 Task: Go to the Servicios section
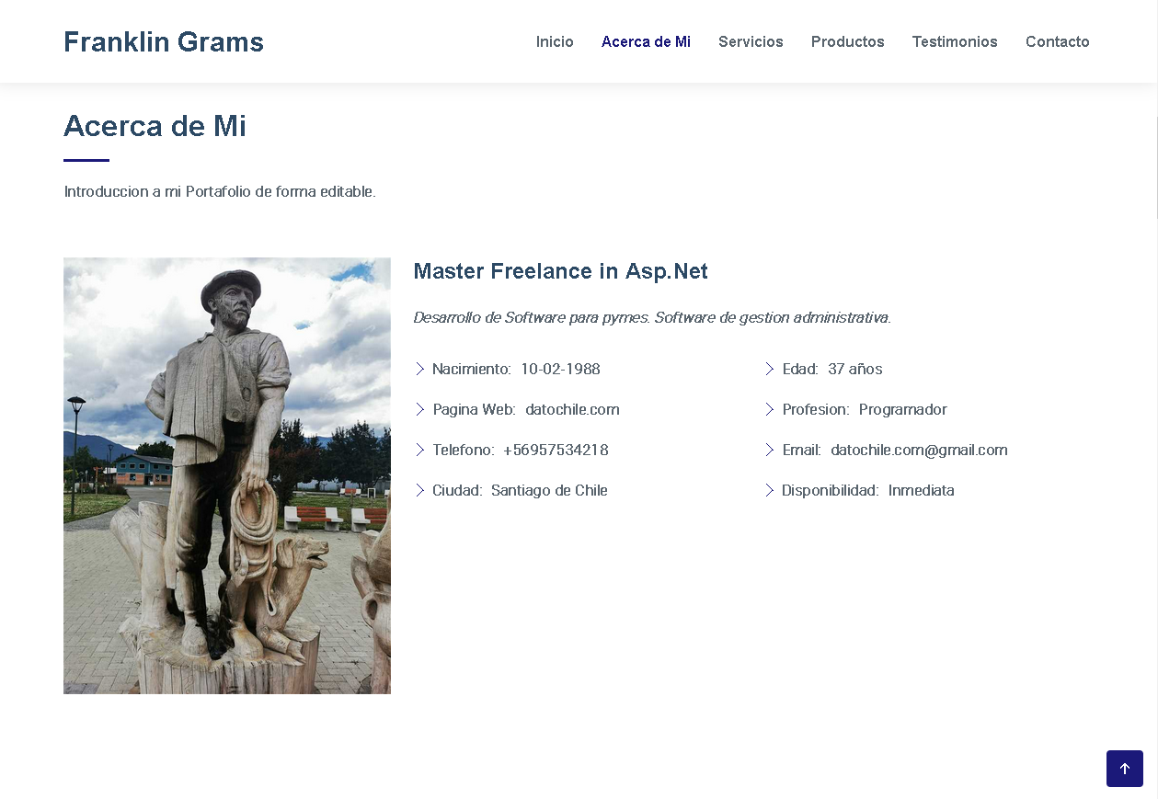[751, 42]
